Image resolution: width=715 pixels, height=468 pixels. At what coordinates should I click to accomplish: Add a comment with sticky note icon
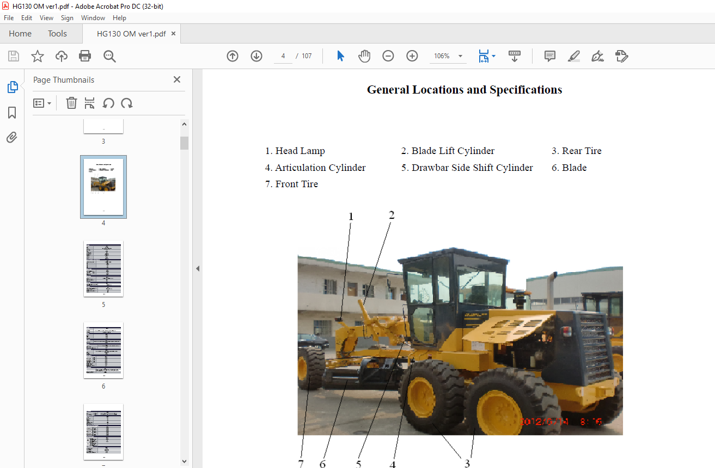pyautogui.click(x=550, y=56)
